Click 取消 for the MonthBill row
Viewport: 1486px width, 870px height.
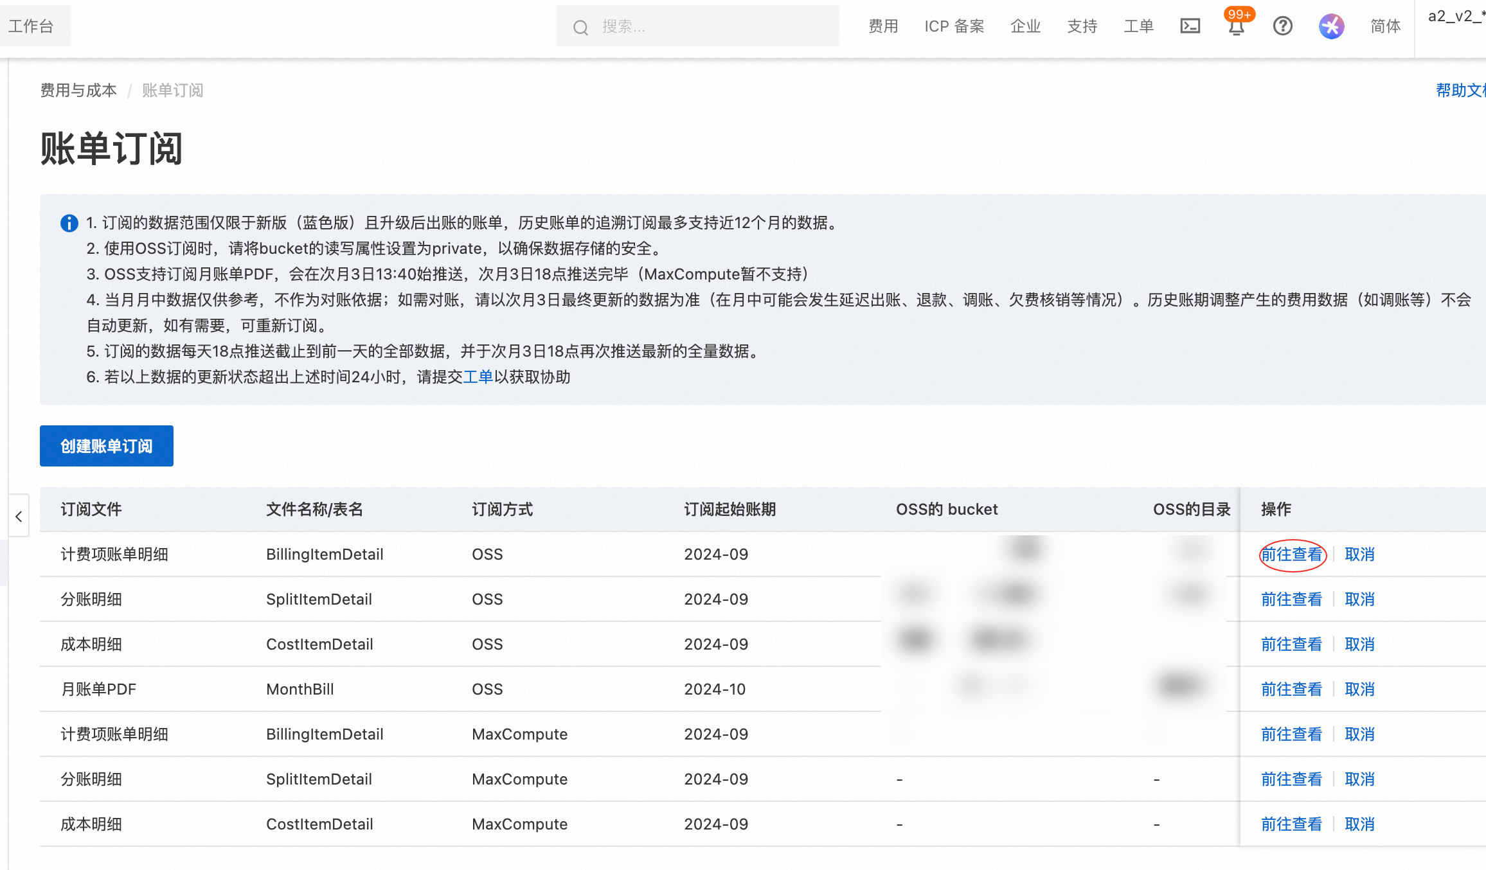[x=1359, y=689]
